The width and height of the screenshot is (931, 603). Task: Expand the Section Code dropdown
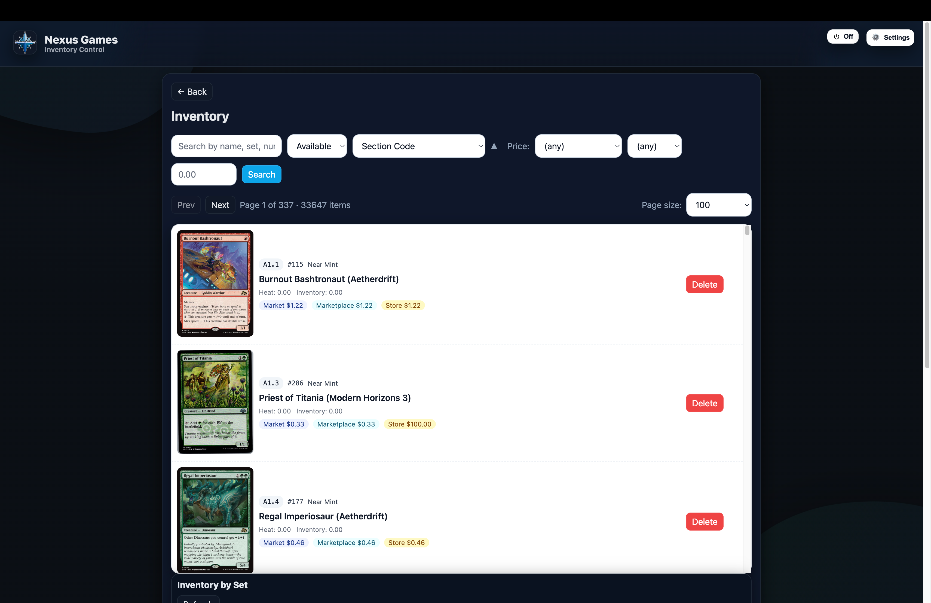point(418,146)
